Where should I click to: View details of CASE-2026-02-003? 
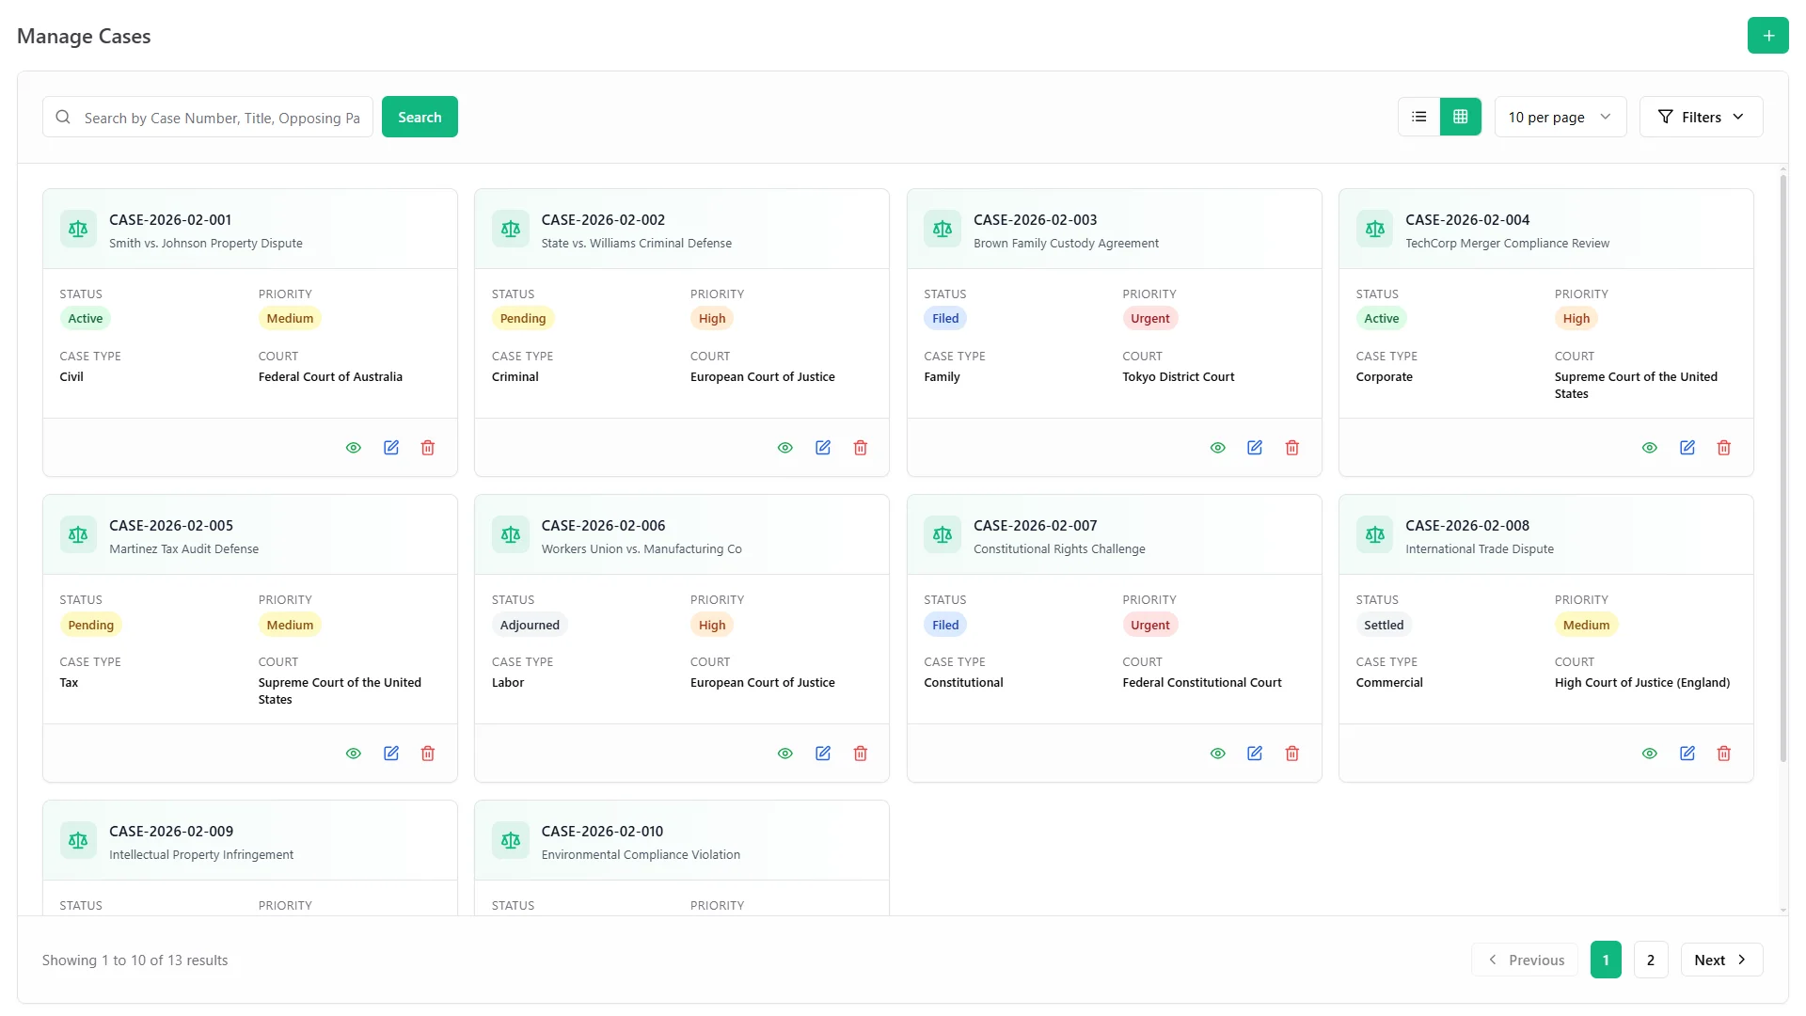(1218, 448)
